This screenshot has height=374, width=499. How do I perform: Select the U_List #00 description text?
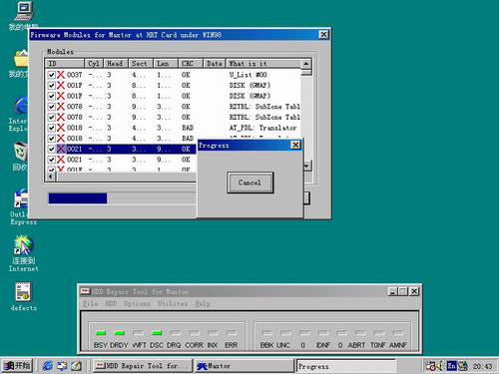coord(248,75)
